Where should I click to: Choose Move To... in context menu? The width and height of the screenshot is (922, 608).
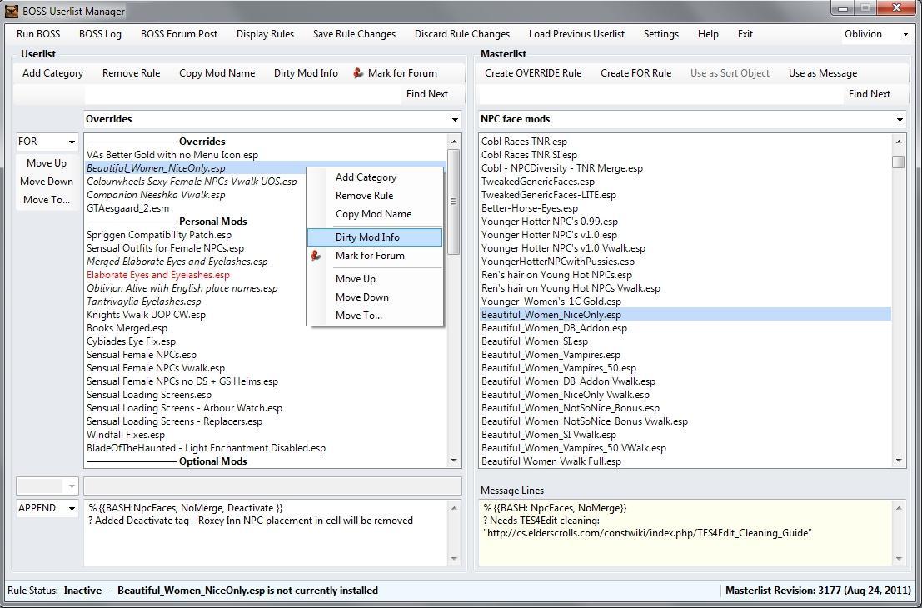click(x=375, y=315)
